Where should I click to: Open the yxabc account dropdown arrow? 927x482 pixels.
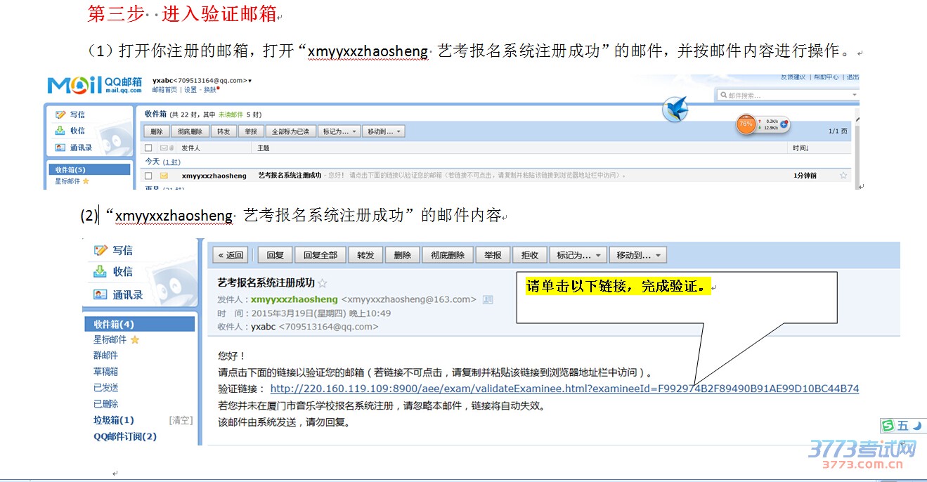pos(249,82)
